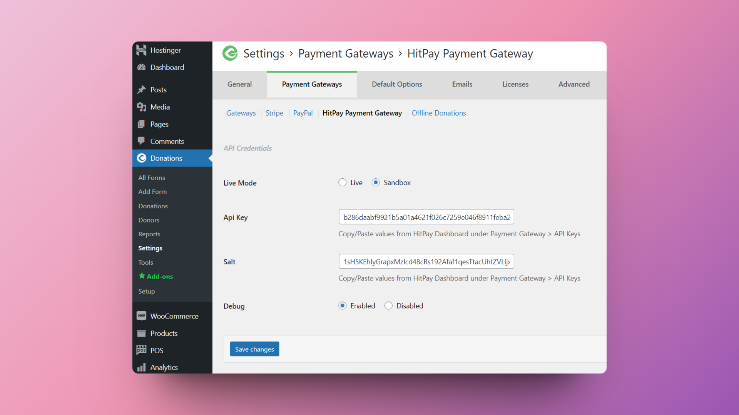Open the General settings tab

coord(239,84)
